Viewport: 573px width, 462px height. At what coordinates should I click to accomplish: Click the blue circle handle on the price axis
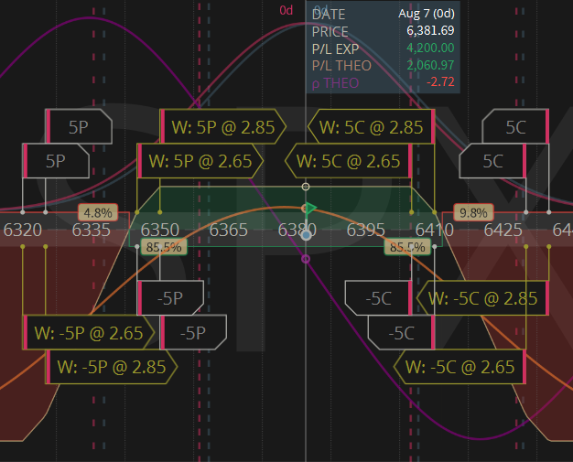click(x=306, y=235)
